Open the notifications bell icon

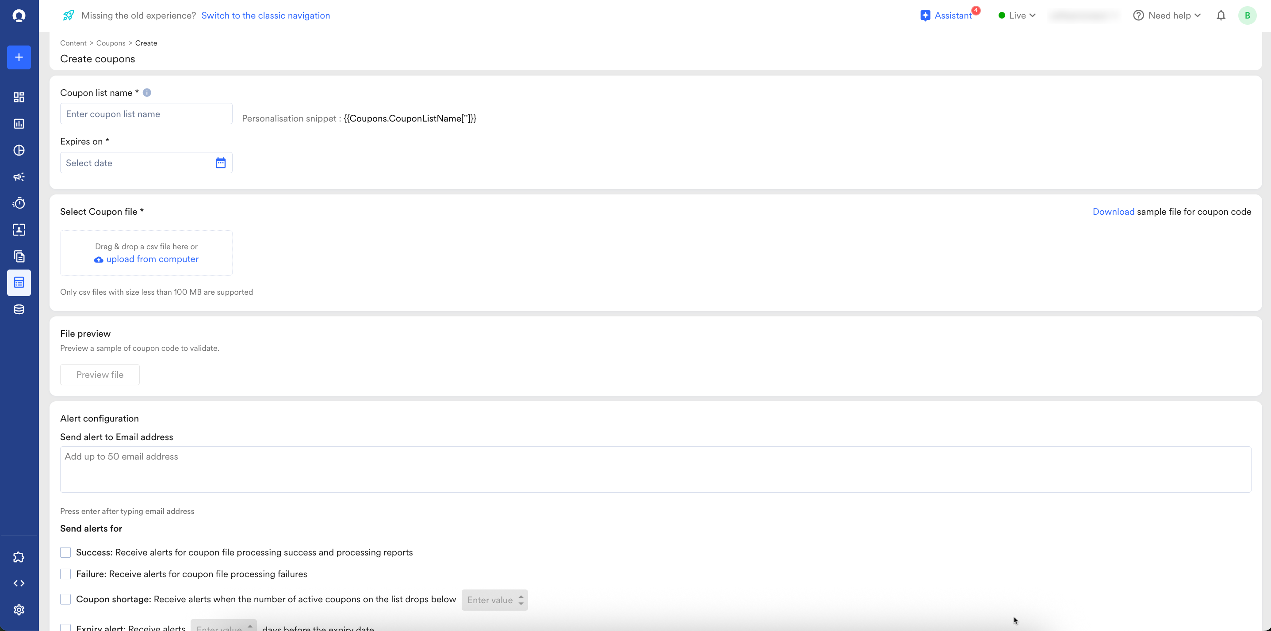pyautogui.click(x=1221, y=15)
